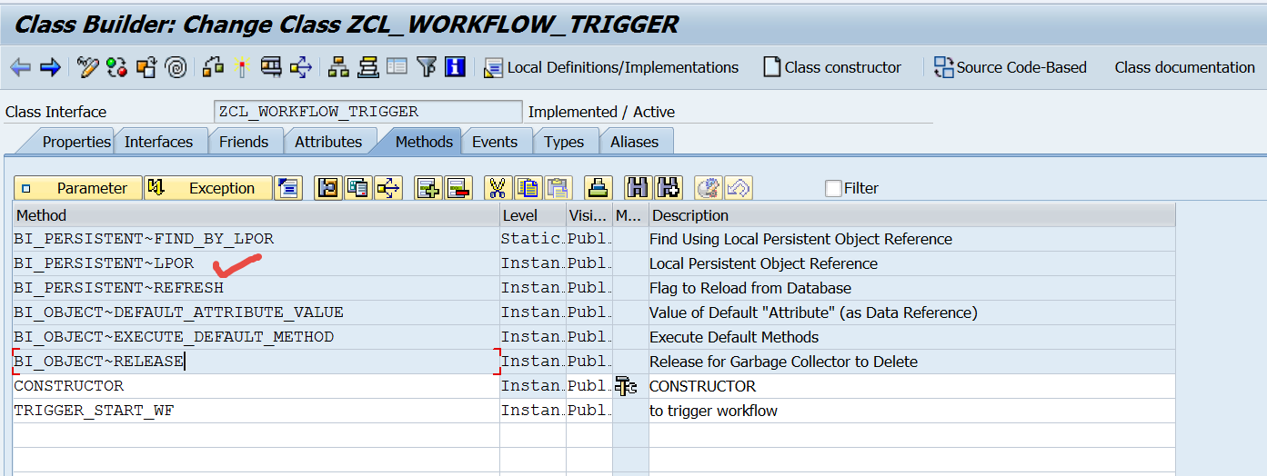Screen dimensions: 1267x476
Task: Switch to the Properties tab
Action: coord(76,142)
